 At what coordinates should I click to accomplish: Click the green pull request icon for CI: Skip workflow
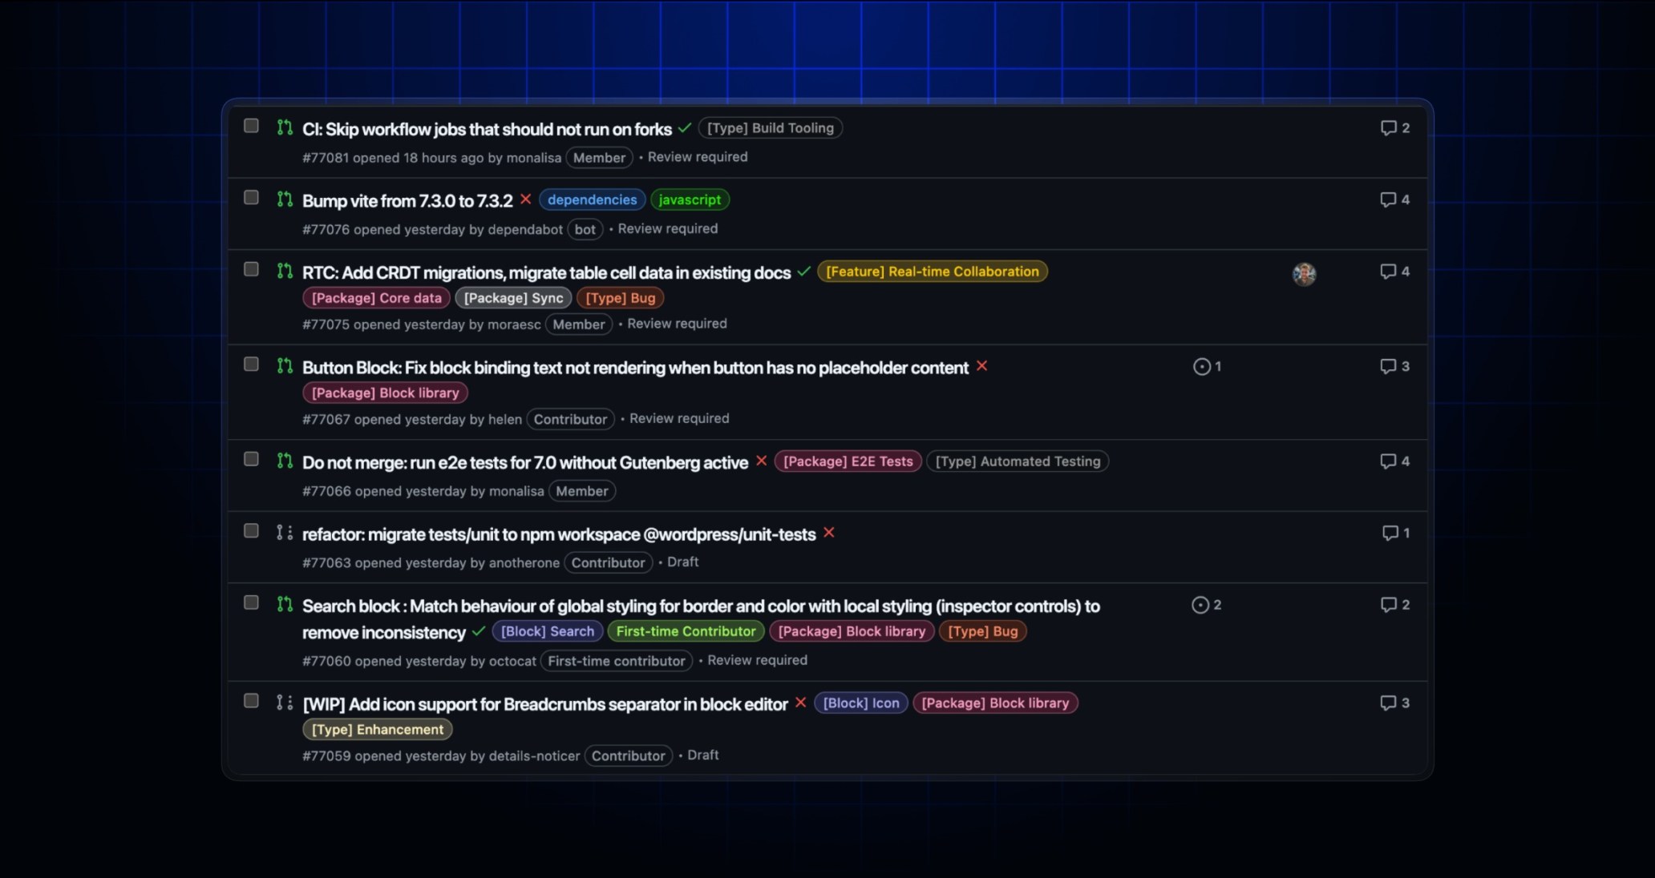285,127
